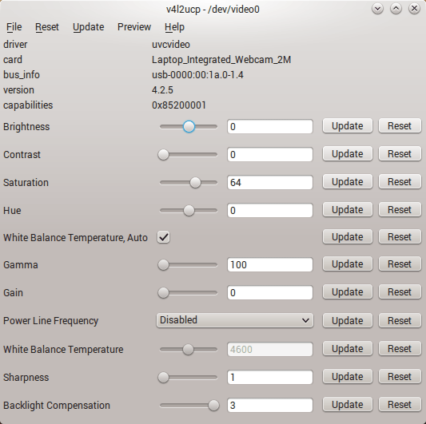Click the window maximize arrow icon
Image resolution: width=426 pixels, height=424 pixels.
(396, 9)
